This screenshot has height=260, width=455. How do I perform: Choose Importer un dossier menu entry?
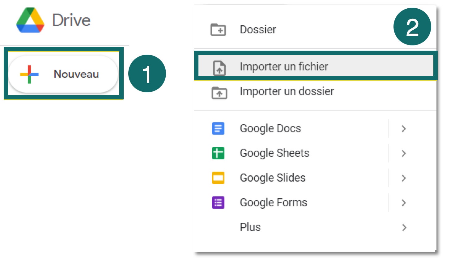[315, 91]
